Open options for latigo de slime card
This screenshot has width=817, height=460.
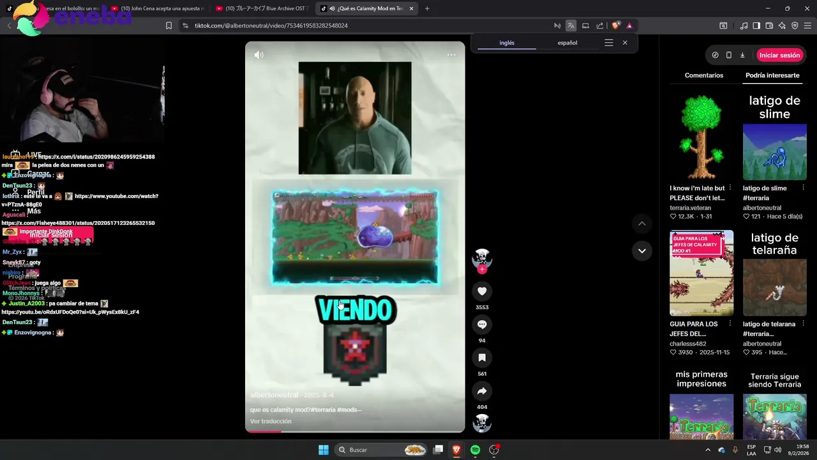coord(804,188)
